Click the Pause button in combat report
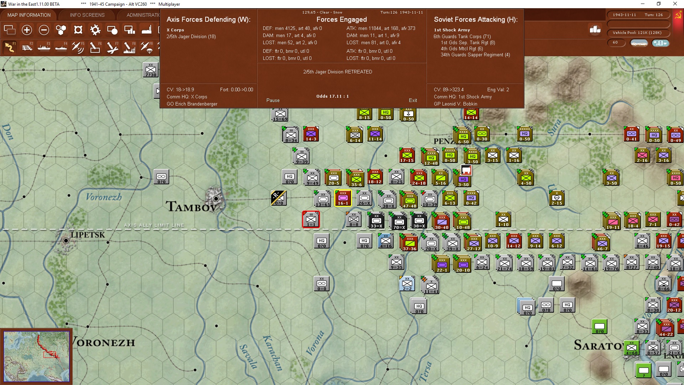Screen dimensions: 684x385 pyautogui.click(x=273, y=101)
